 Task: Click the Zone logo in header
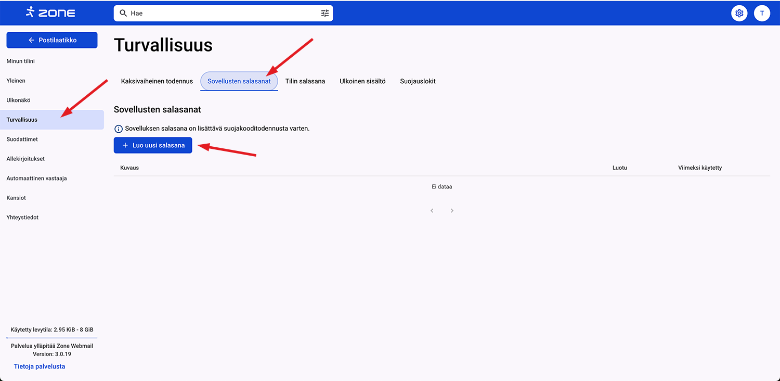pos(50,12)
